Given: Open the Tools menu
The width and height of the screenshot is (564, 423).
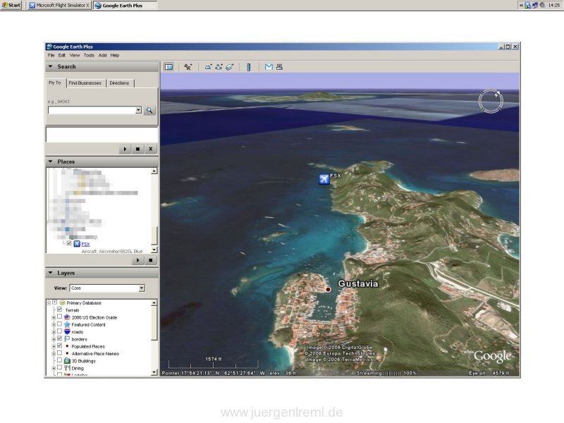Looking at the screenshot, I should (89, 56).
